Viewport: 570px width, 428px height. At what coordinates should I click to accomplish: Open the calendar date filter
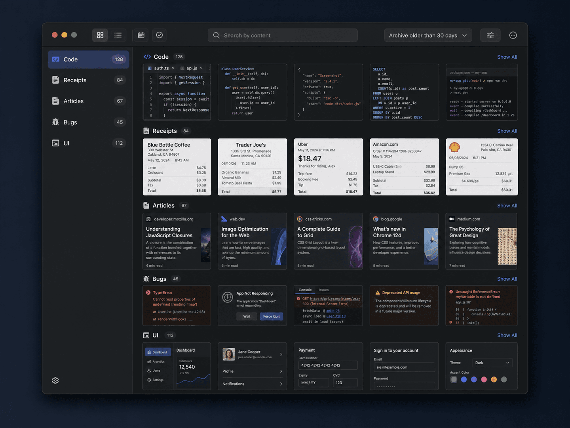click(x=141, y=35)
